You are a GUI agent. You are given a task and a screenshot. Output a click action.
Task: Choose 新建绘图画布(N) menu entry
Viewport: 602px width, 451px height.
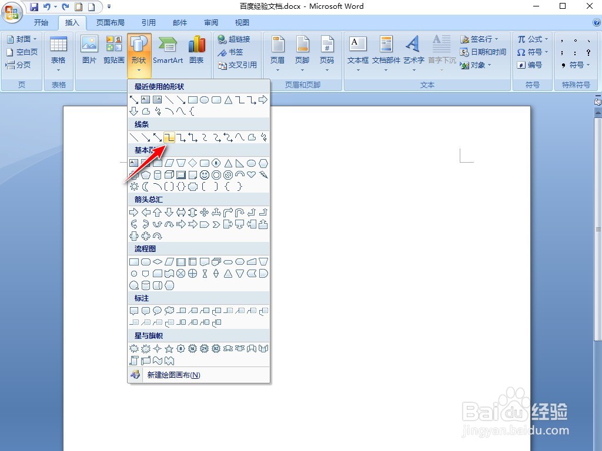pos(199,375)
